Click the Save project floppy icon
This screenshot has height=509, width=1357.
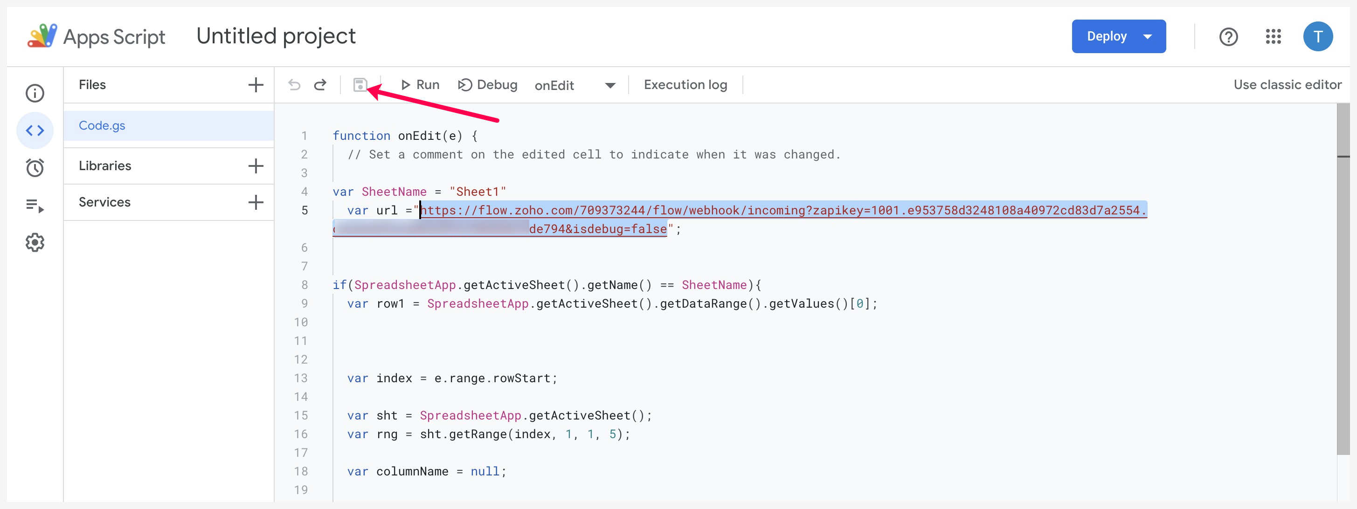tap(360, 85)
